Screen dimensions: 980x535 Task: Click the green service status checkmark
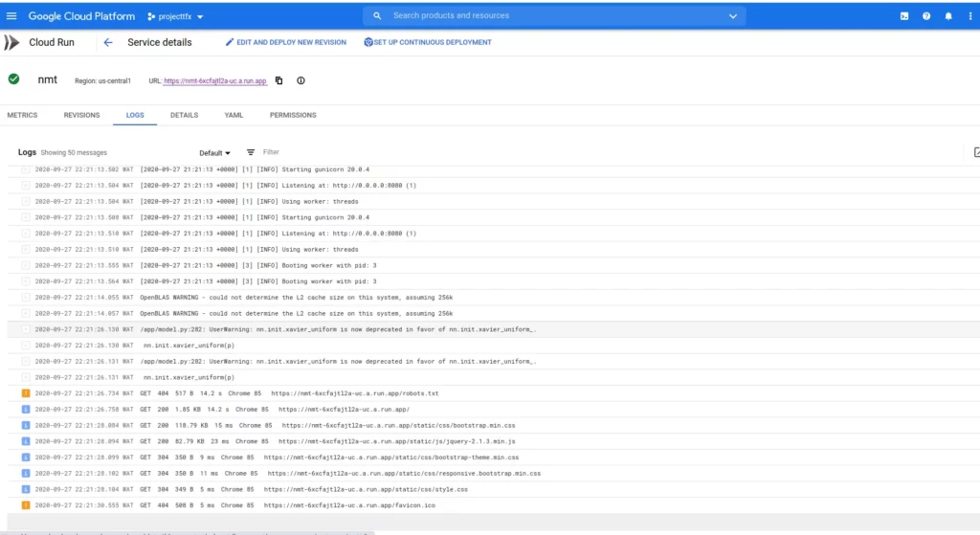click(x=13, y=79)
